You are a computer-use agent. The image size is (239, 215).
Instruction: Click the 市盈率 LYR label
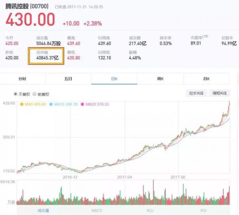(199, 37)
